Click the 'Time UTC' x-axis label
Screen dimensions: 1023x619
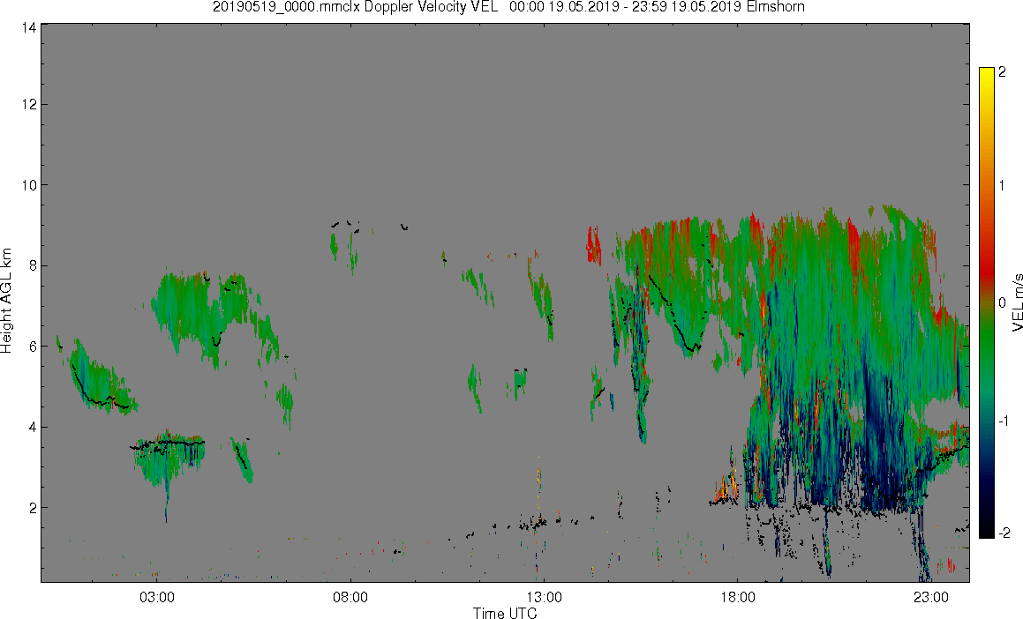(505, 613)
